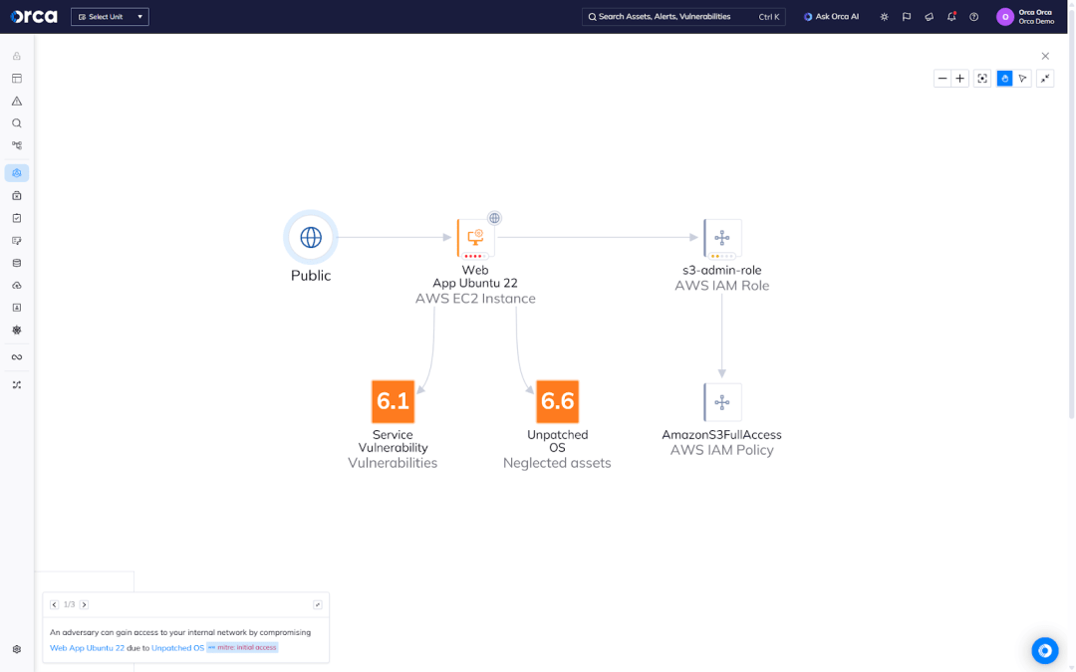
Task: Click the 6.6 Unpatched OS score tile
Action: pos(557,401)
